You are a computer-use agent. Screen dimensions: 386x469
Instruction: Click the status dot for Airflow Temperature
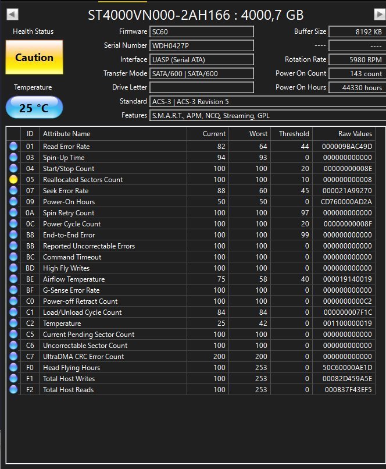point(13,279)
